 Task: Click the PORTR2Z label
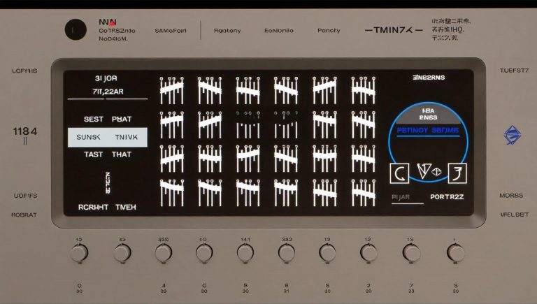click(447, 197)
